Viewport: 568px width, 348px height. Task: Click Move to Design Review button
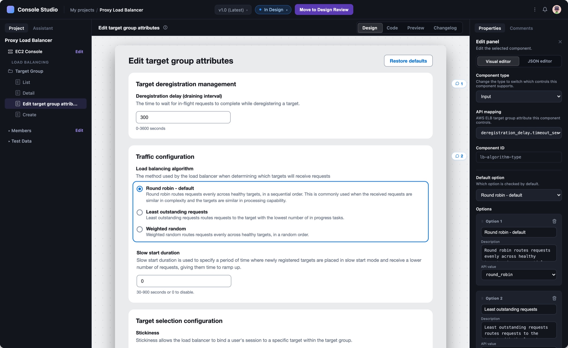pos(324,10)
